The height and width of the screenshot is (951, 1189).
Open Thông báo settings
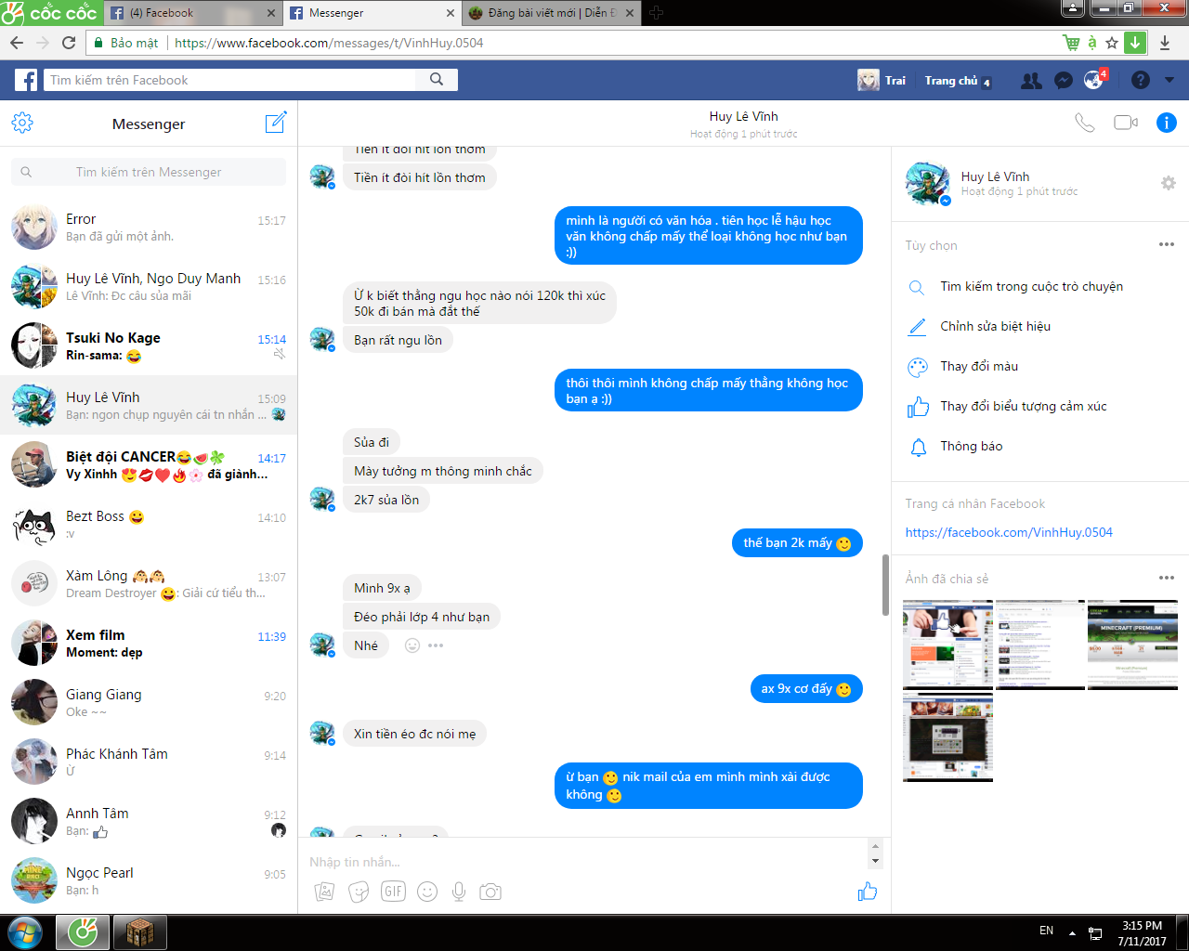972,446
